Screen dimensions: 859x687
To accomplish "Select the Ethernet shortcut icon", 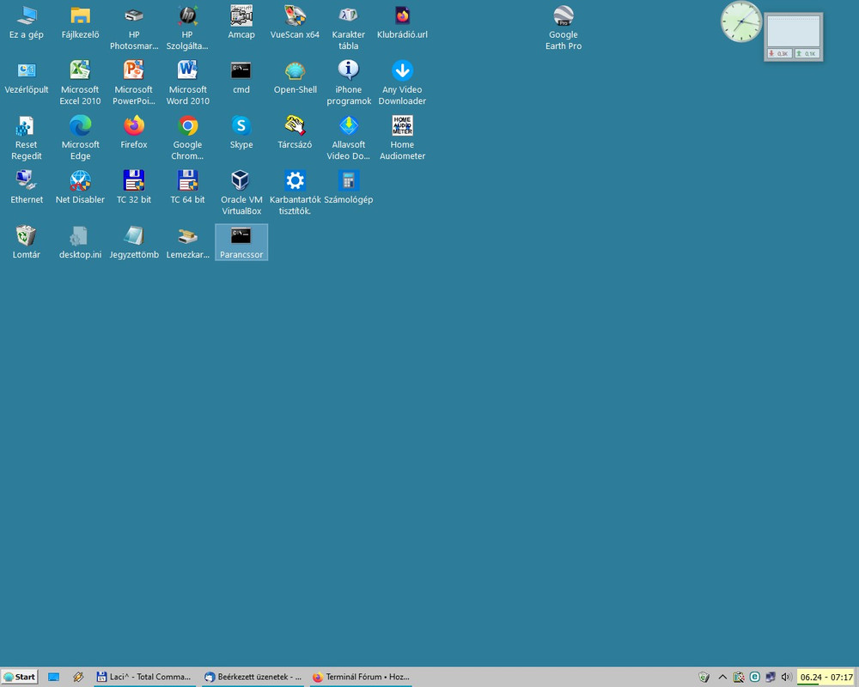I will [27, 187].
